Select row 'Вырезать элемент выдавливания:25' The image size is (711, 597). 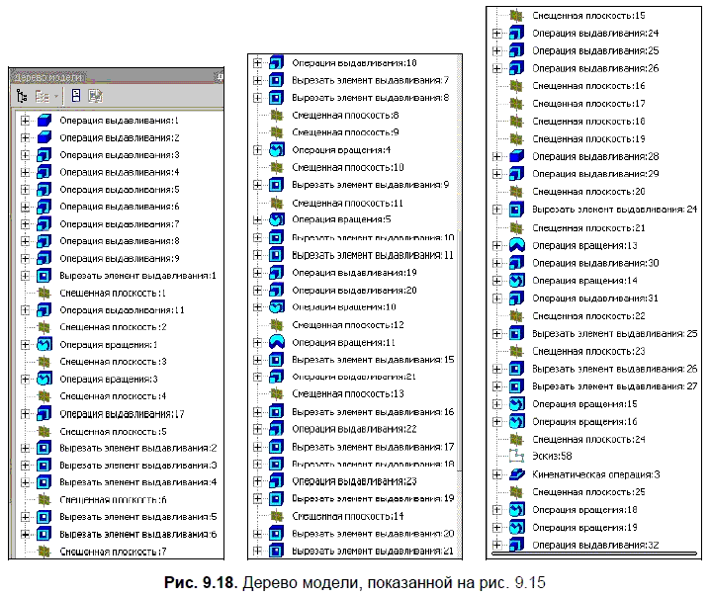[x=614, y=334]
